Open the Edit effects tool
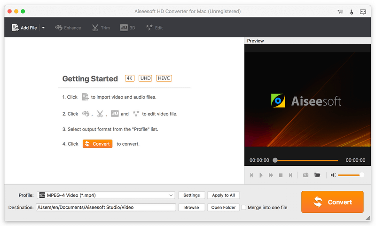 tap(155, 28)
